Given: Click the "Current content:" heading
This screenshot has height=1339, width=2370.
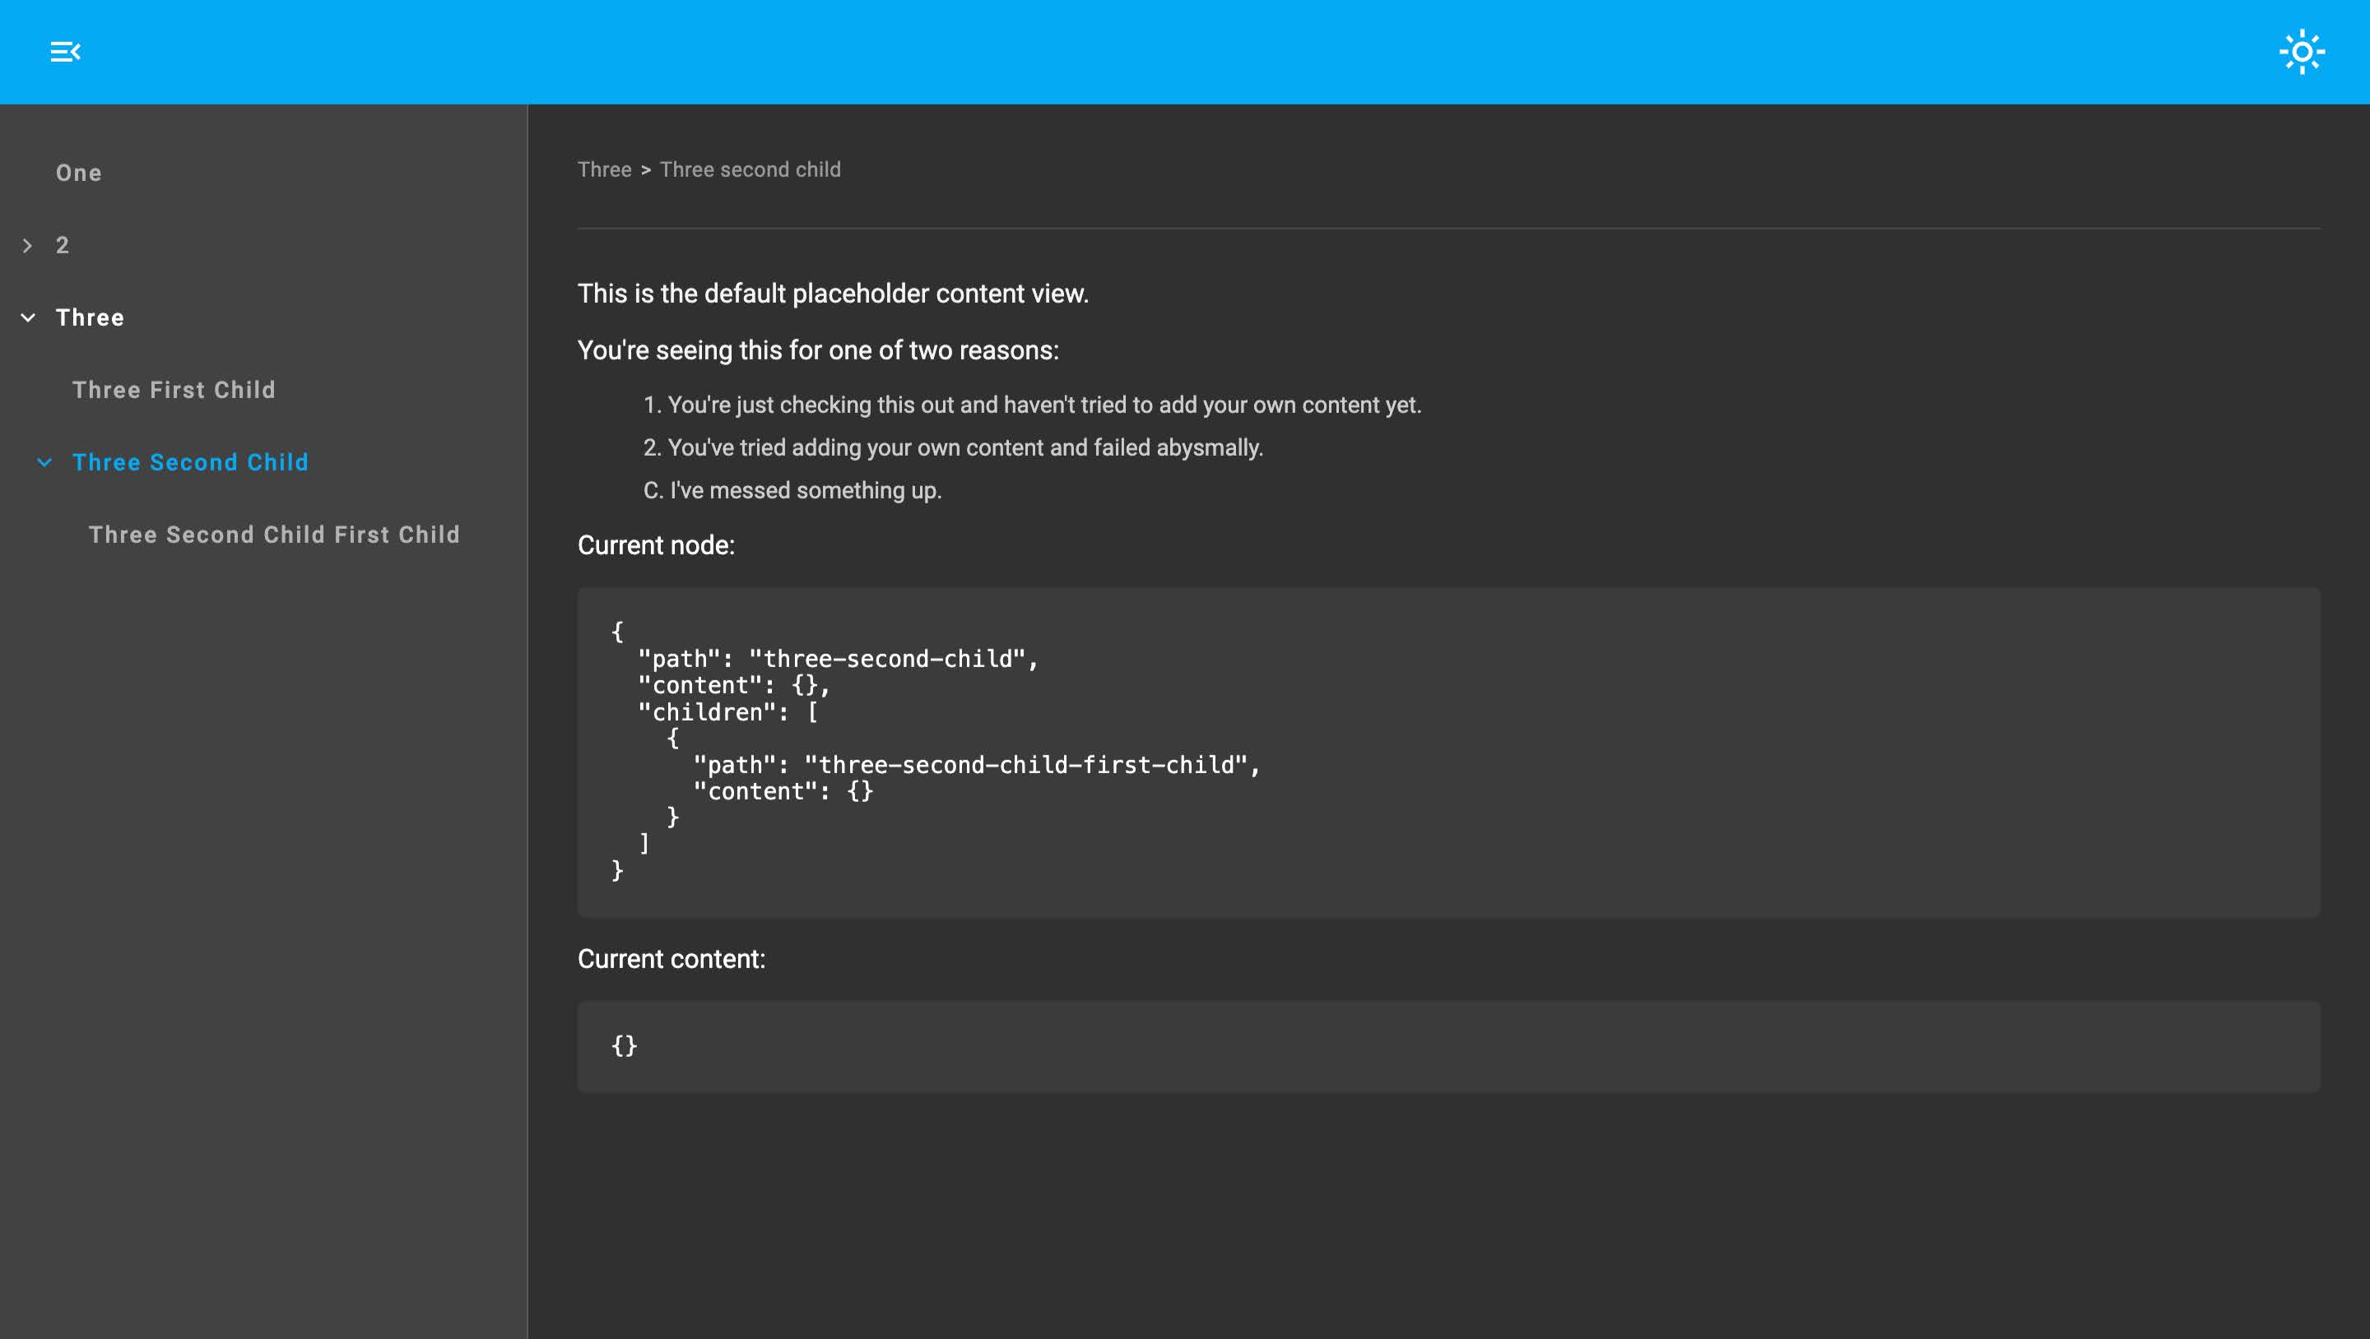Looking at the screenshot, I should click(x=671, y=959).
